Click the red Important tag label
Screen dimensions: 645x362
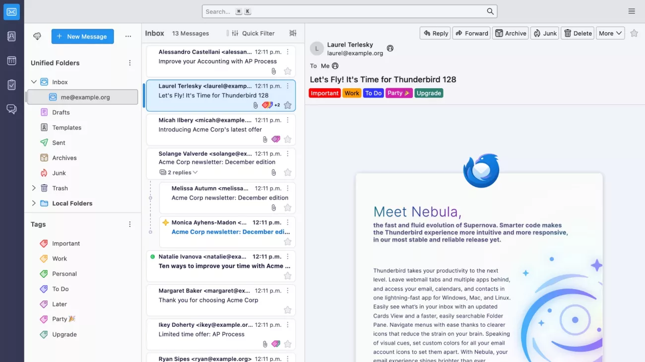pos(324,93)
